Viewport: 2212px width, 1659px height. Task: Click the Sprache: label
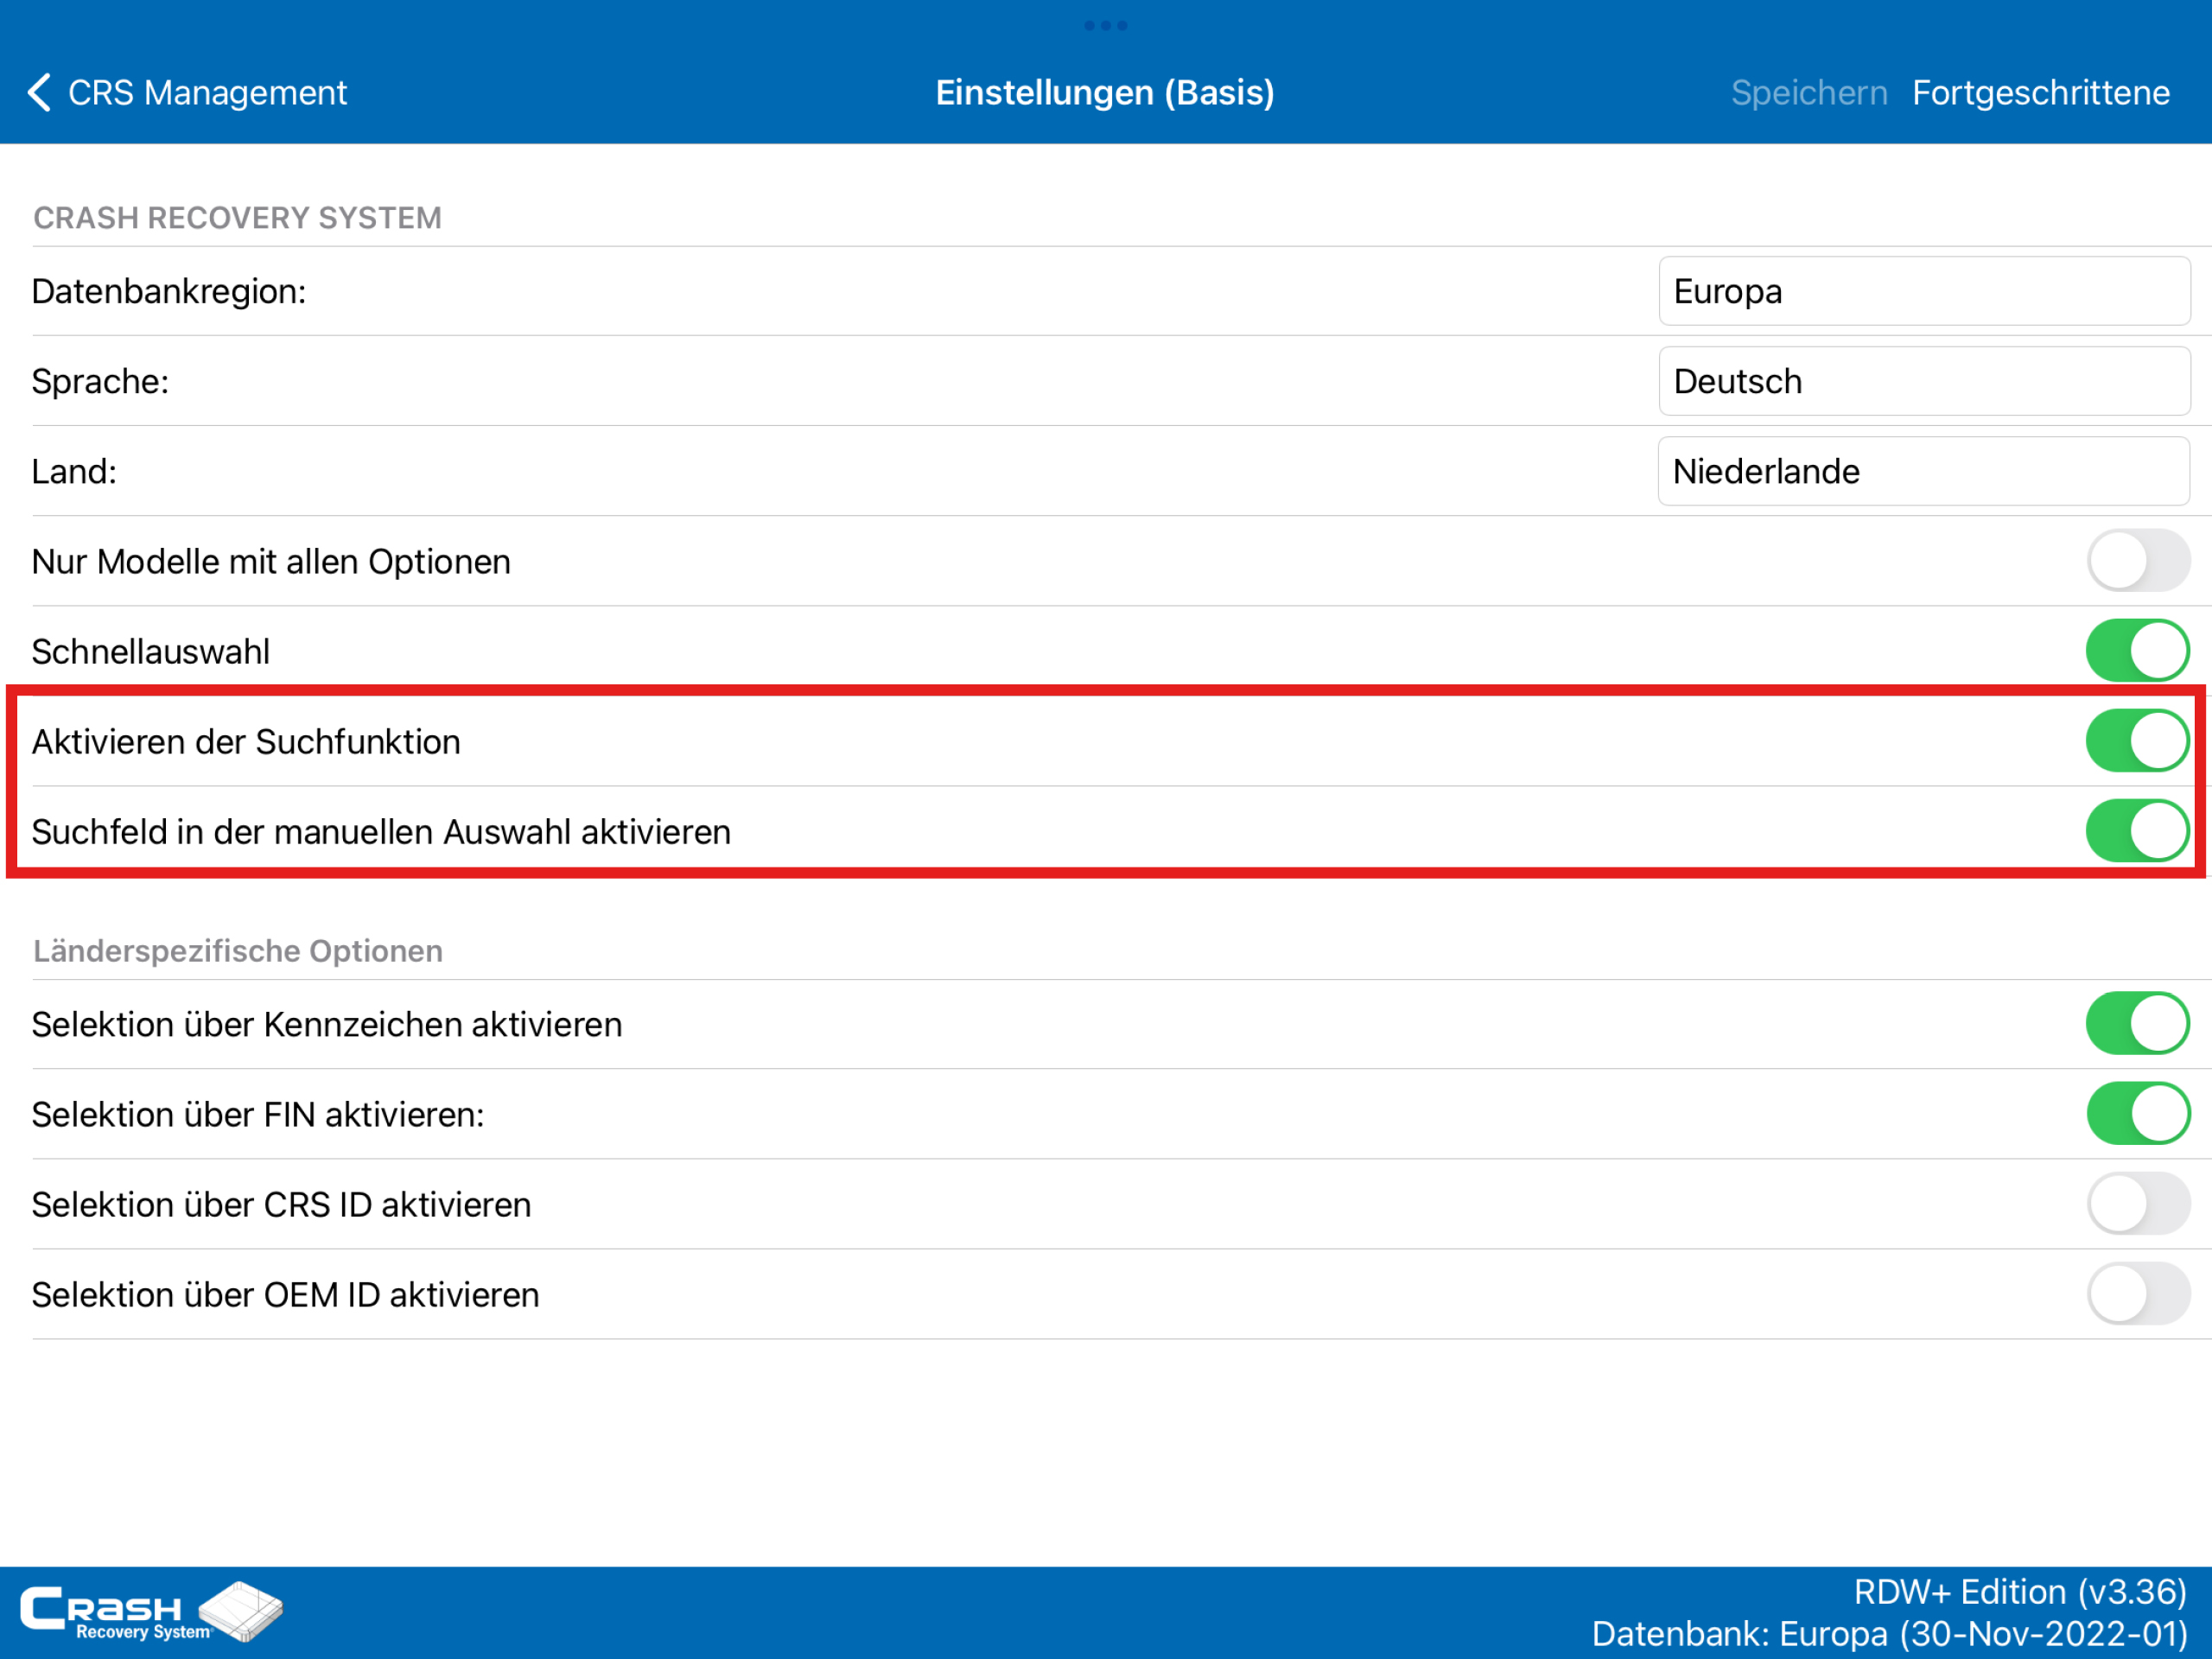click(100, 382)
